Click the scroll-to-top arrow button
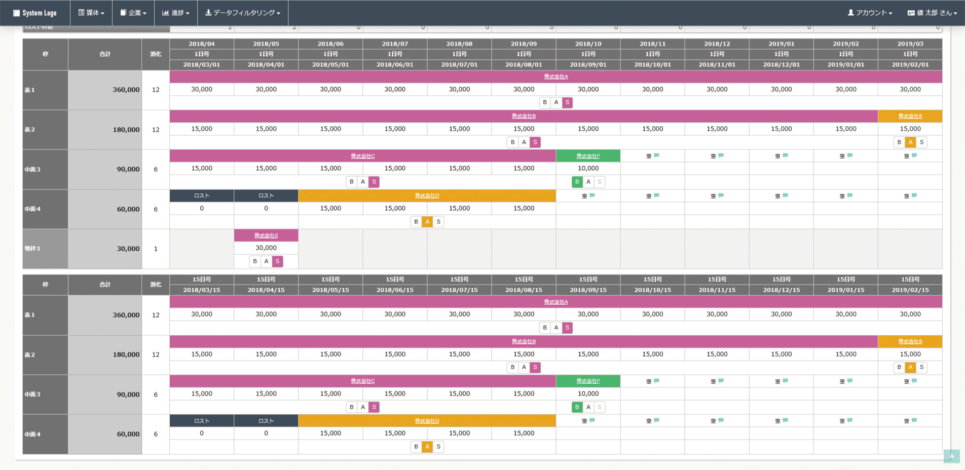This screenshot has height=470, width=965. click(951, 456)
